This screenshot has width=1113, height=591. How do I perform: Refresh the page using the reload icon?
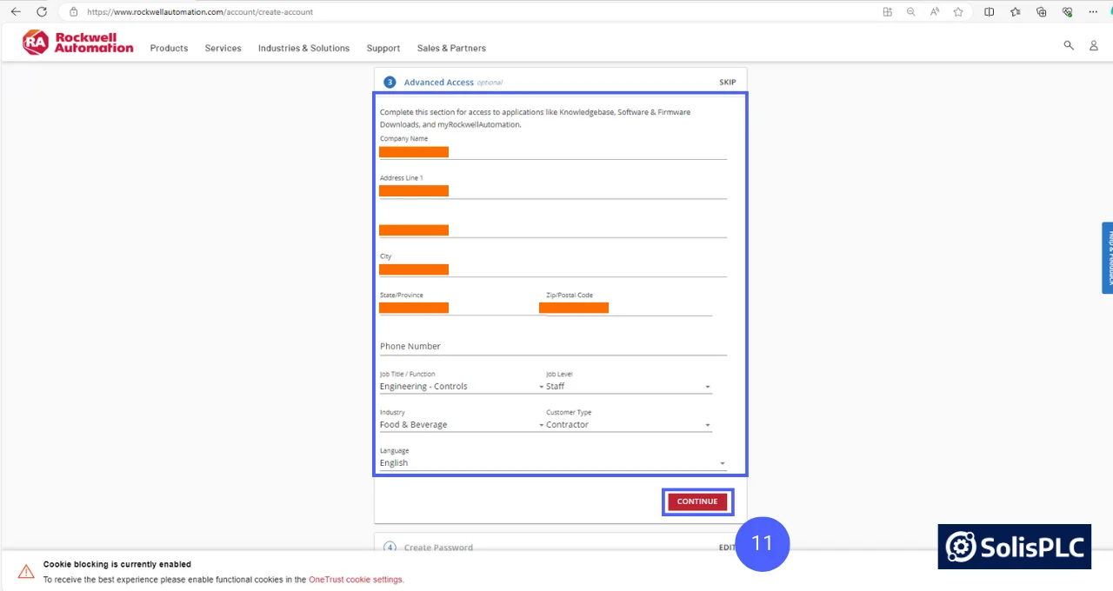43,11
